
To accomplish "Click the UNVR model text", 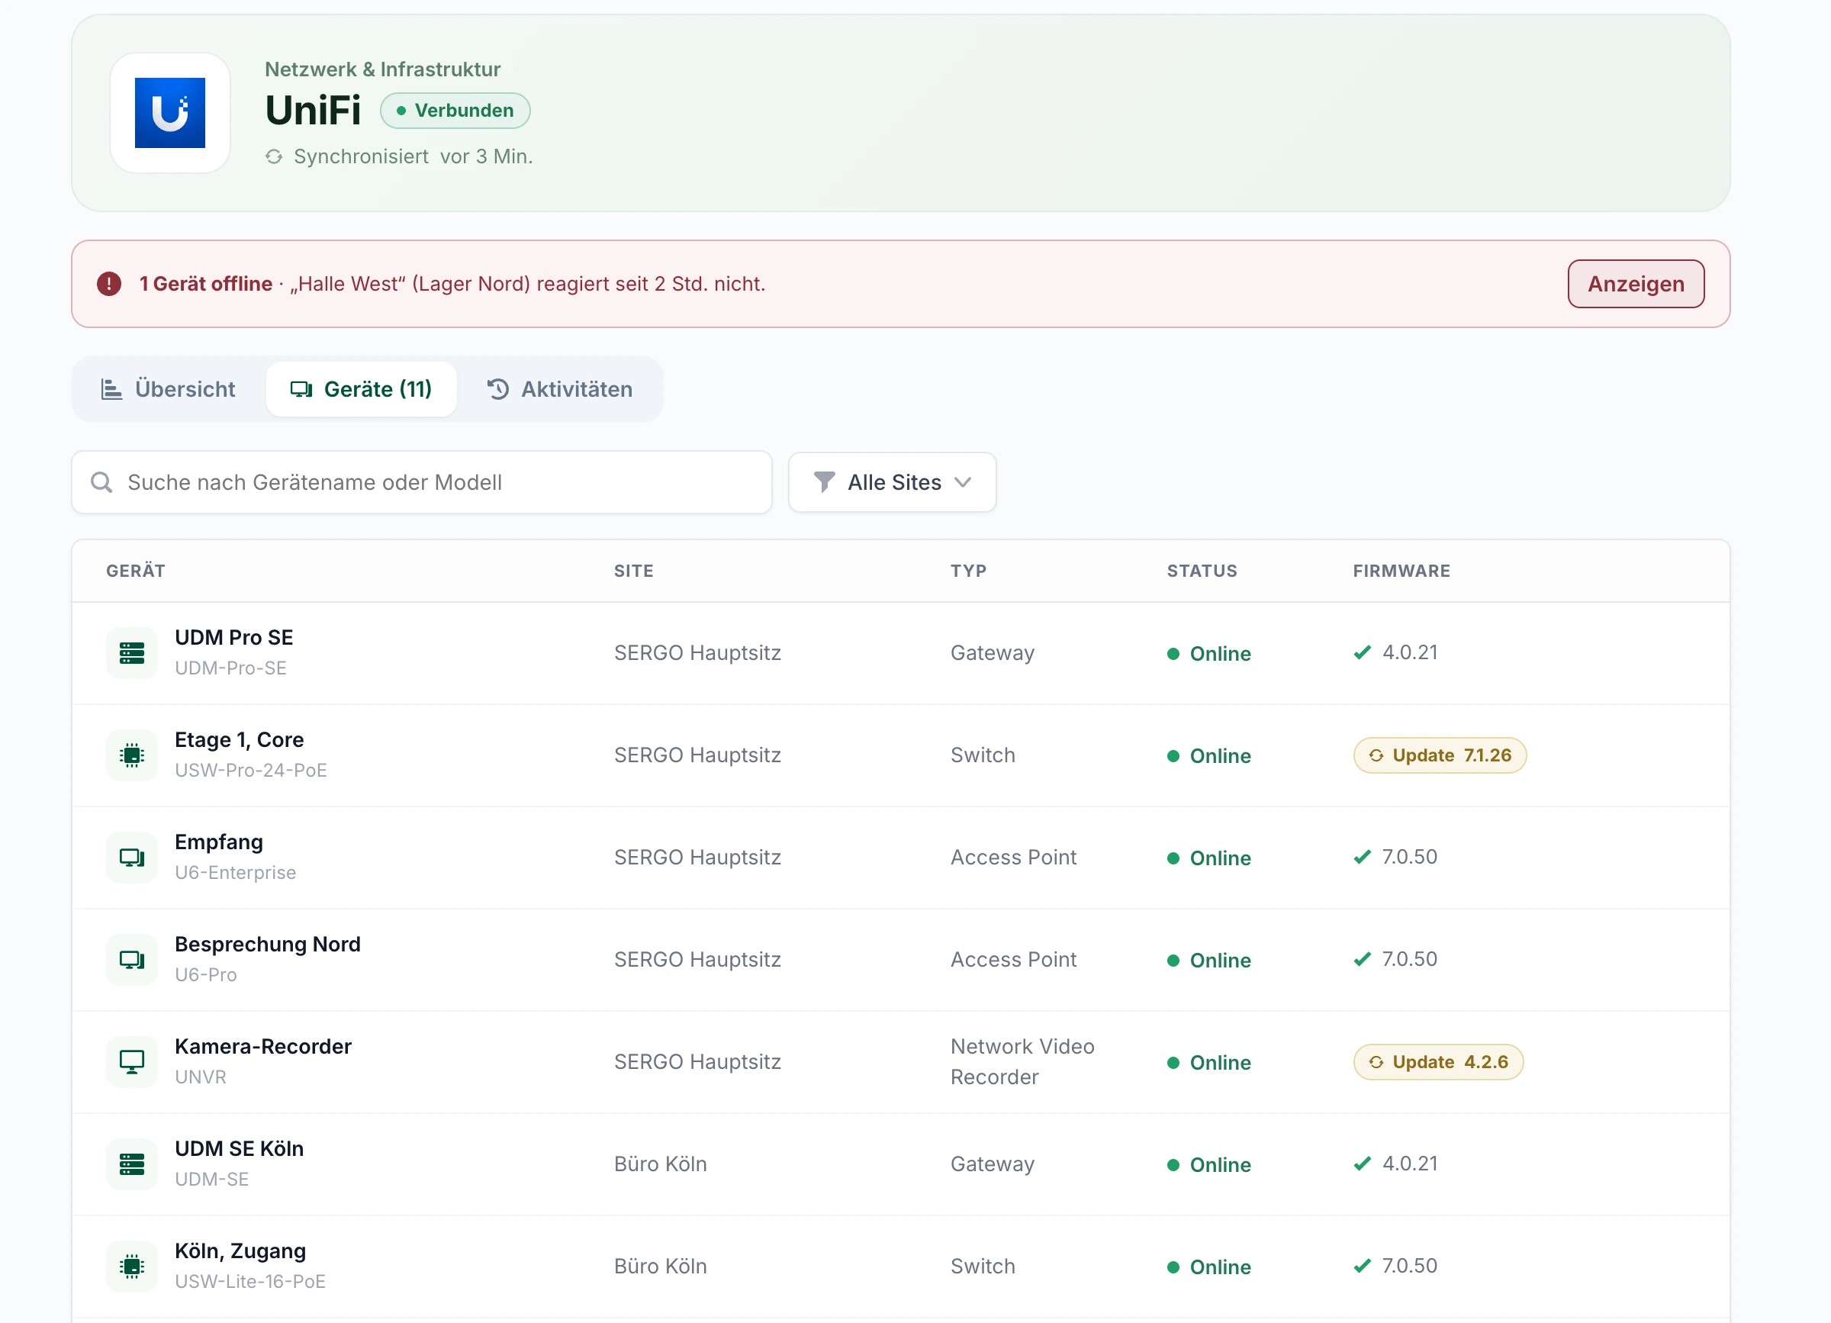I will click(x=201, y=1077).
